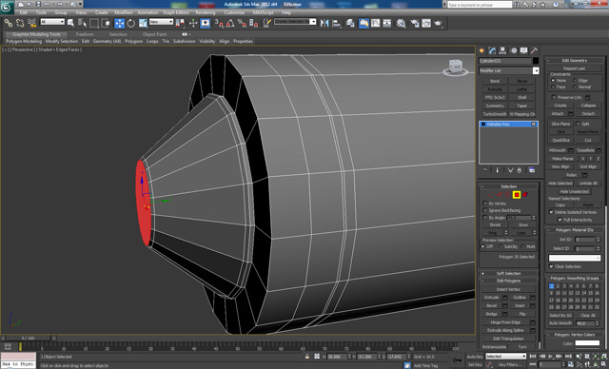
Task: Select the Edge constraint radio button
Action: click(x=575, y=80)
